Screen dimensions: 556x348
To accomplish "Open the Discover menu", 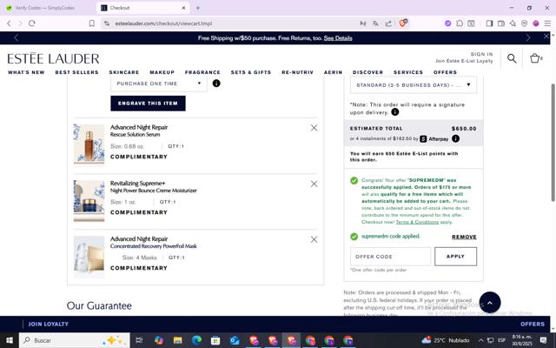I will [367, 72].
